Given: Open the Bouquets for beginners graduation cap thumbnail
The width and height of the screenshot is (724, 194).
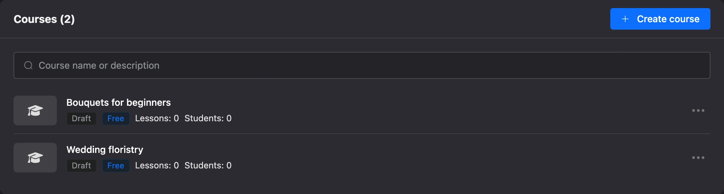Looking at the screenshot, I should pos(35,110).
